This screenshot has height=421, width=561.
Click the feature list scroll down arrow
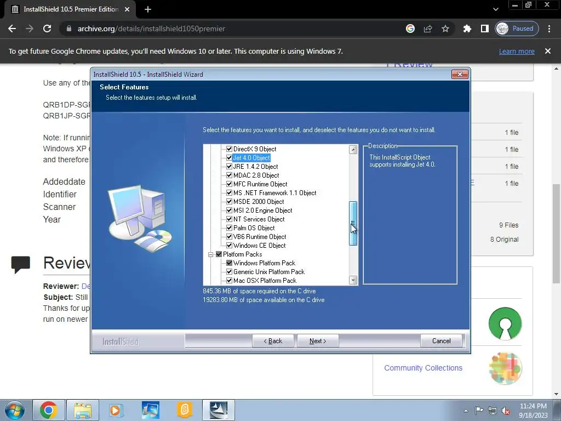click(x=353, y=280)
